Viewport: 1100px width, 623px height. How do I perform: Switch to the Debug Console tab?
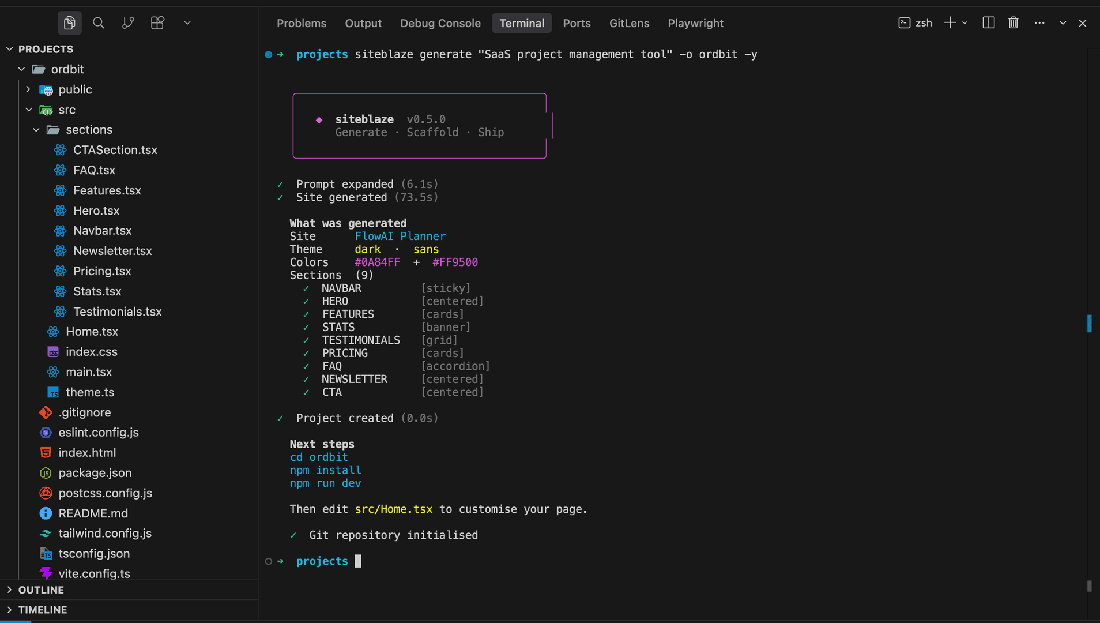(440, 23)
